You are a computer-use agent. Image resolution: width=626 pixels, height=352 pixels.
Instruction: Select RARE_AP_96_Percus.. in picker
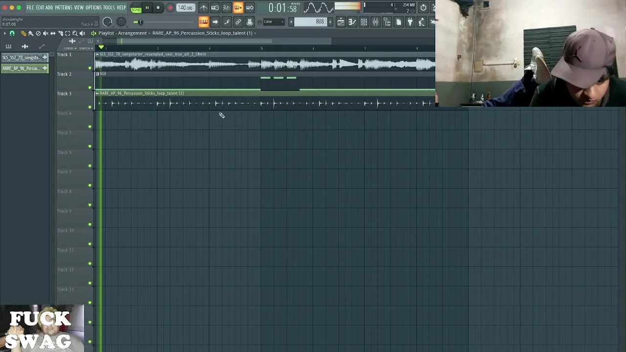click(x=24, y=68)
